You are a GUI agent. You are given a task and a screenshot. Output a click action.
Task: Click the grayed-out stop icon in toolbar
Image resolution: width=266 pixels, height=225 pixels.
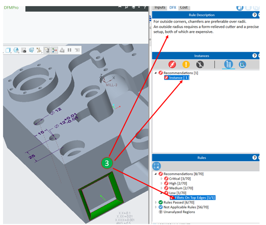coord(77,50)
